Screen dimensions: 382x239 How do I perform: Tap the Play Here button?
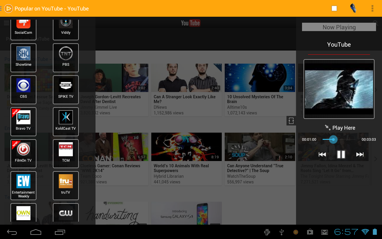coord(340,128)
